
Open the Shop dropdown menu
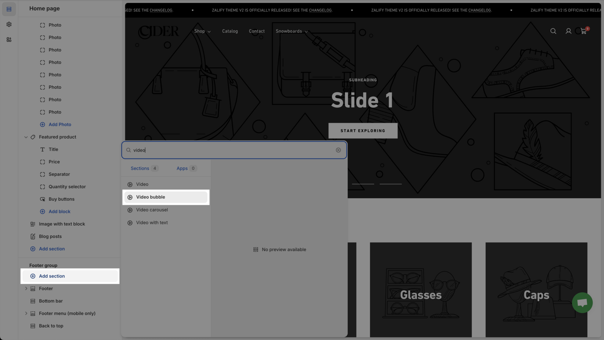(x=202, y=31)
